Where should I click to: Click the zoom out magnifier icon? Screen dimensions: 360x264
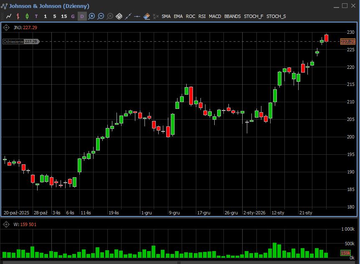tap(101, 16)
